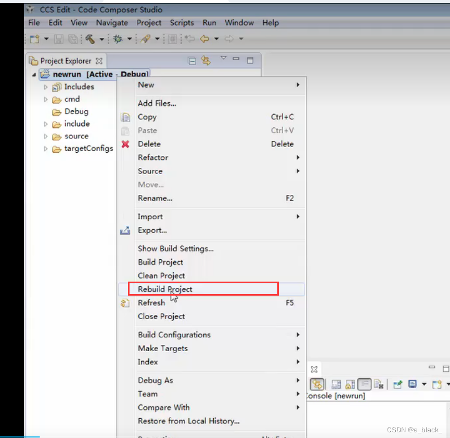Open the Build hammer dropdown arrow
This screenshot has width=450, height=438.
(101, 39)
